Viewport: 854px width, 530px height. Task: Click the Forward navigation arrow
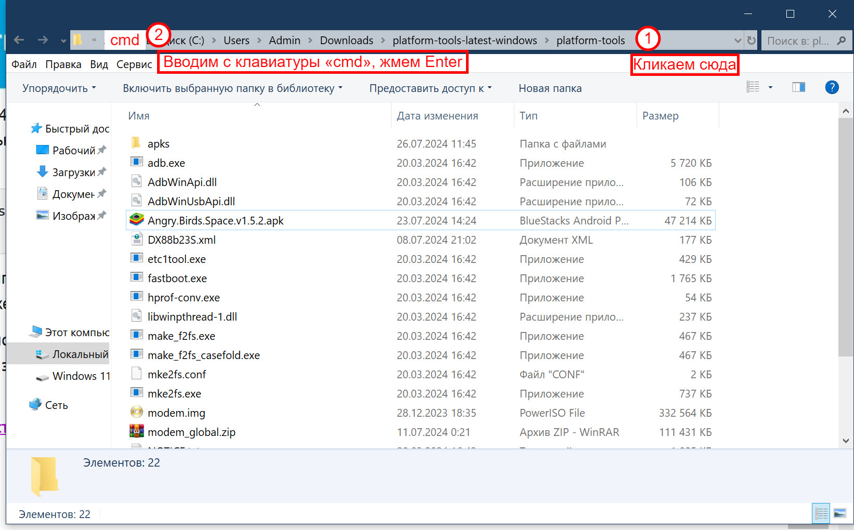coord(43,40)
